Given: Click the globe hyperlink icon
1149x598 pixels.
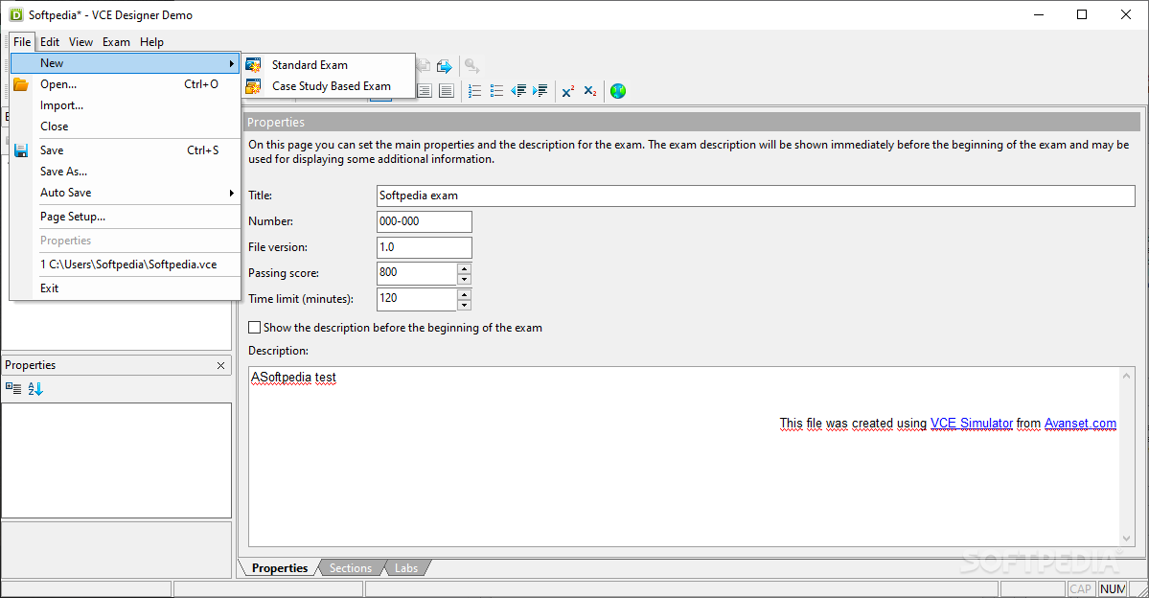Looking at the screenshot, I should tap(618, 91).
